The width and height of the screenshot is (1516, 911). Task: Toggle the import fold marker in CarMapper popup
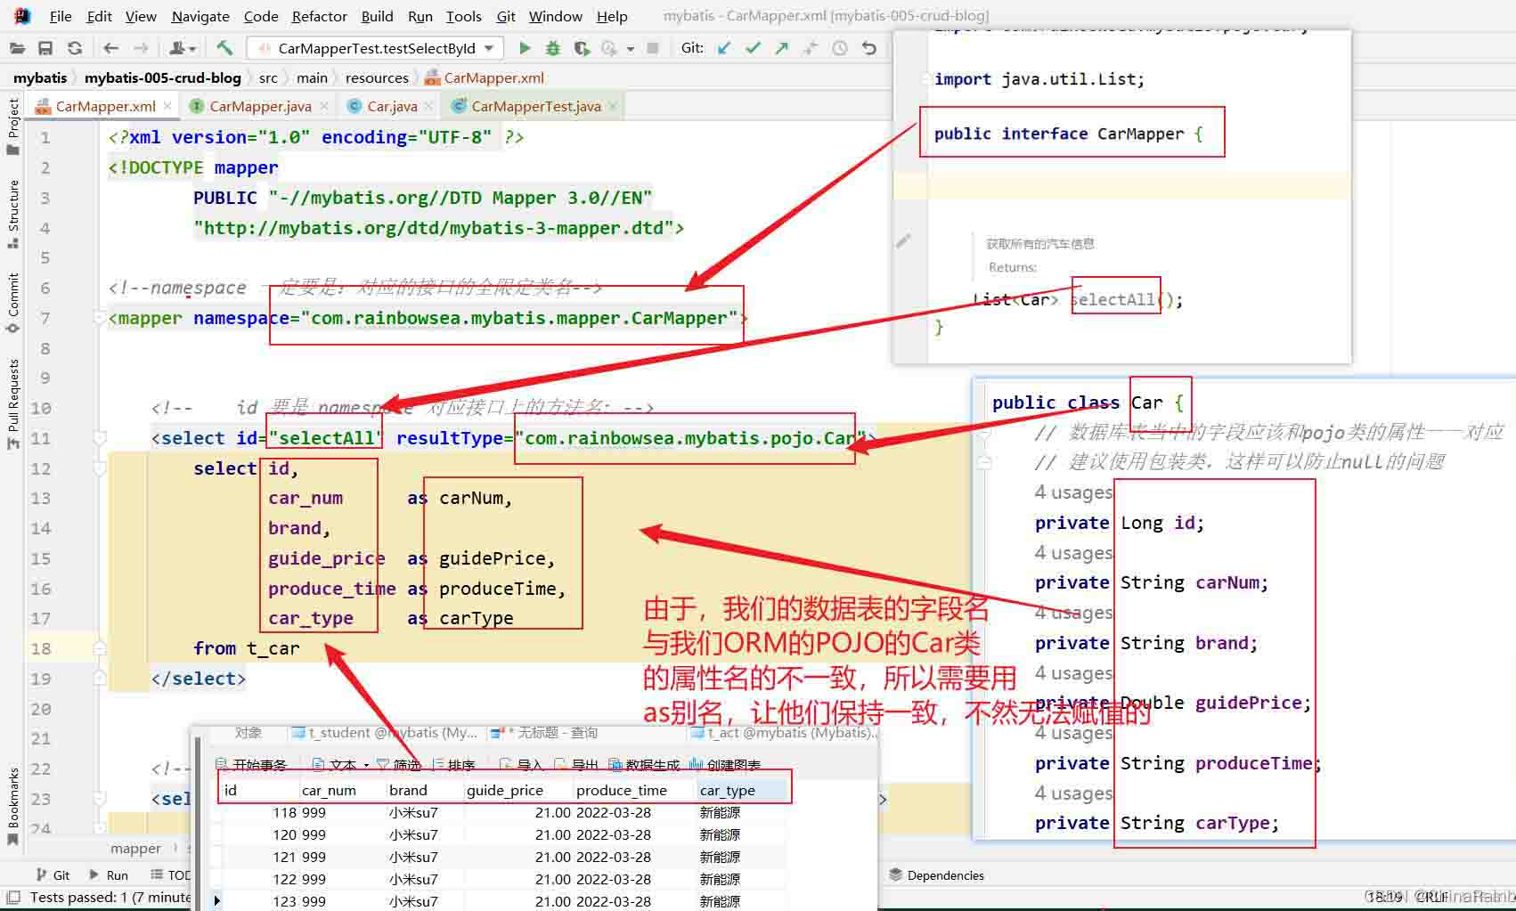926,79
